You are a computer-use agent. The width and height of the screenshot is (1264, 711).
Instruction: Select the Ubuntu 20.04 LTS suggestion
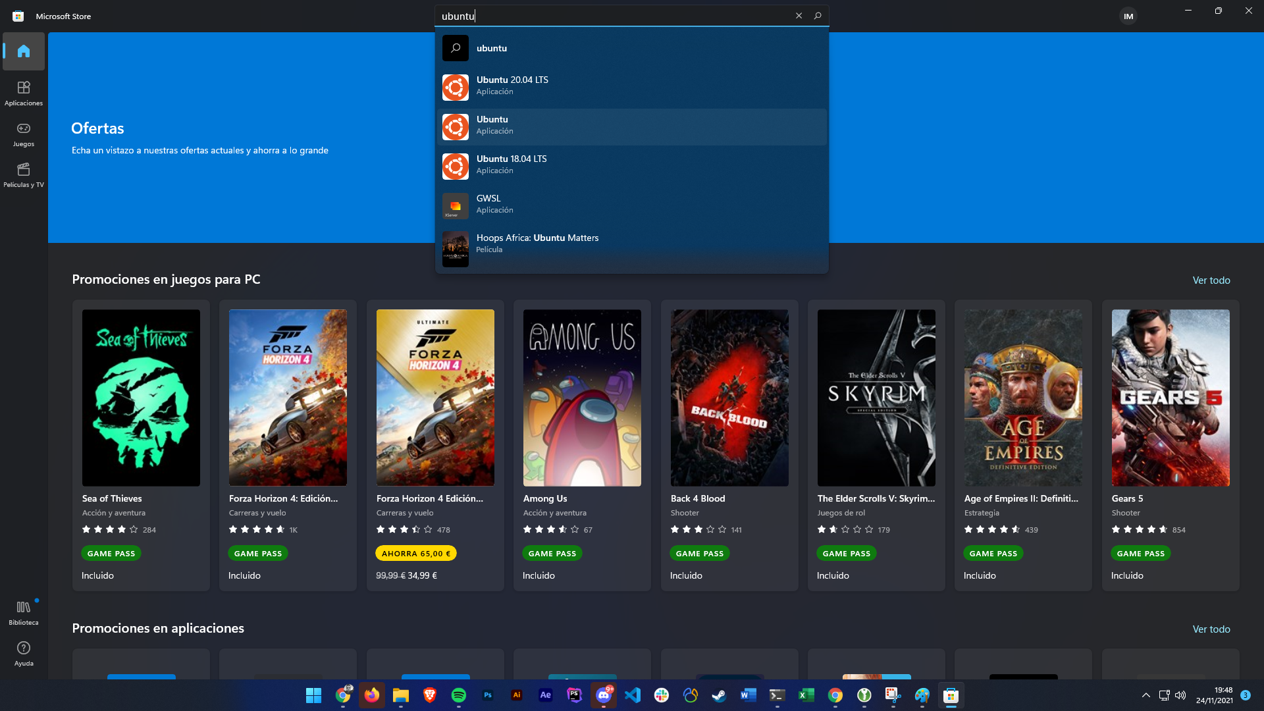pyautogui.click(x=632, y=87)
